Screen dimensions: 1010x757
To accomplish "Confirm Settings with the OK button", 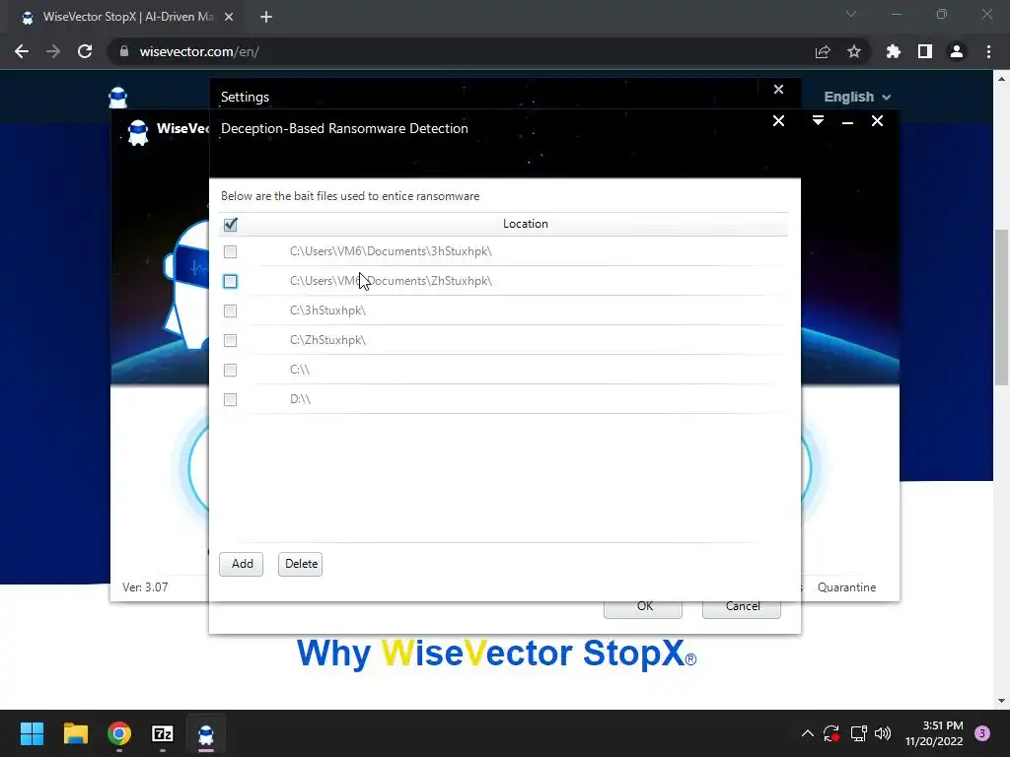I will [643, 609].
